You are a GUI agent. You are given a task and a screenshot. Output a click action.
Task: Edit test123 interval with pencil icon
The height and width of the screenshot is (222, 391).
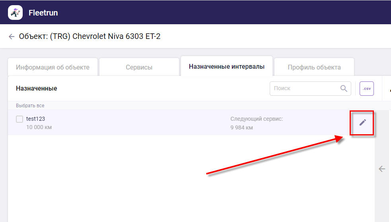362,122
